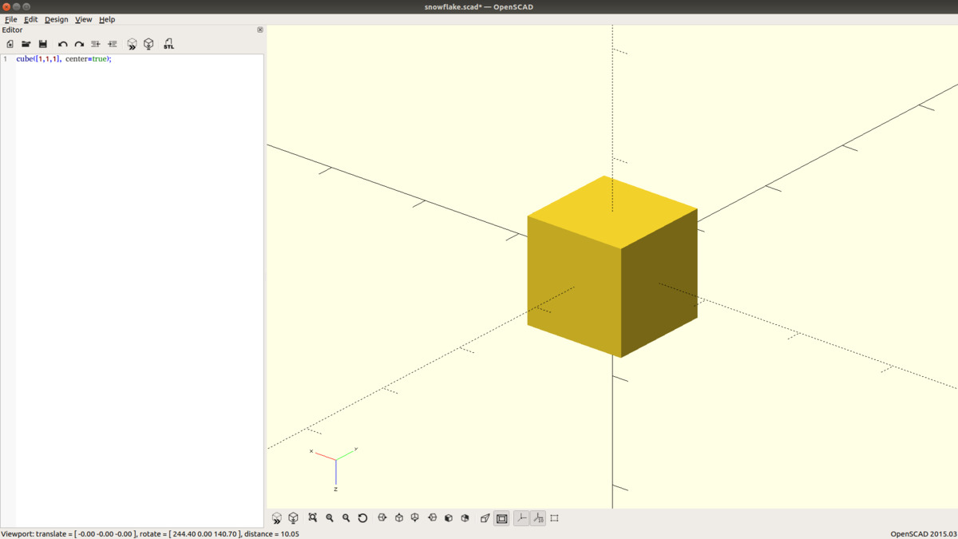Switch to the Left view

[432, 518]
